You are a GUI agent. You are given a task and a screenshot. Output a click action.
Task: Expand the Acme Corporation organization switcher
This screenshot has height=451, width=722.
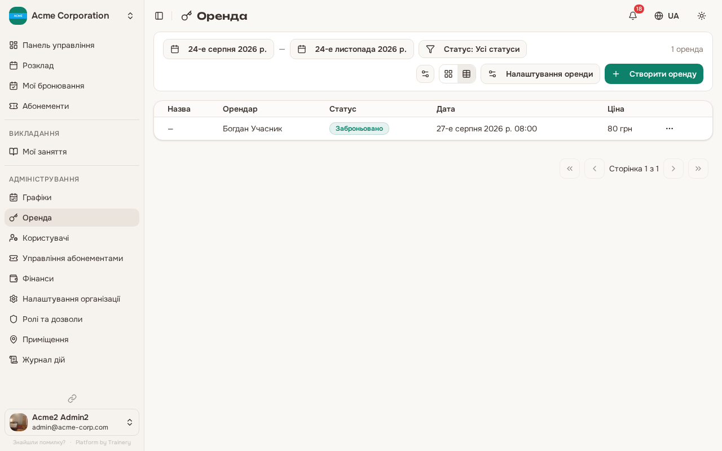pos(72,16)
